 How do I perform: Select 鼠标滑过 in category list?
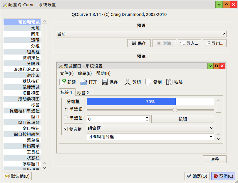coord(22,87)
